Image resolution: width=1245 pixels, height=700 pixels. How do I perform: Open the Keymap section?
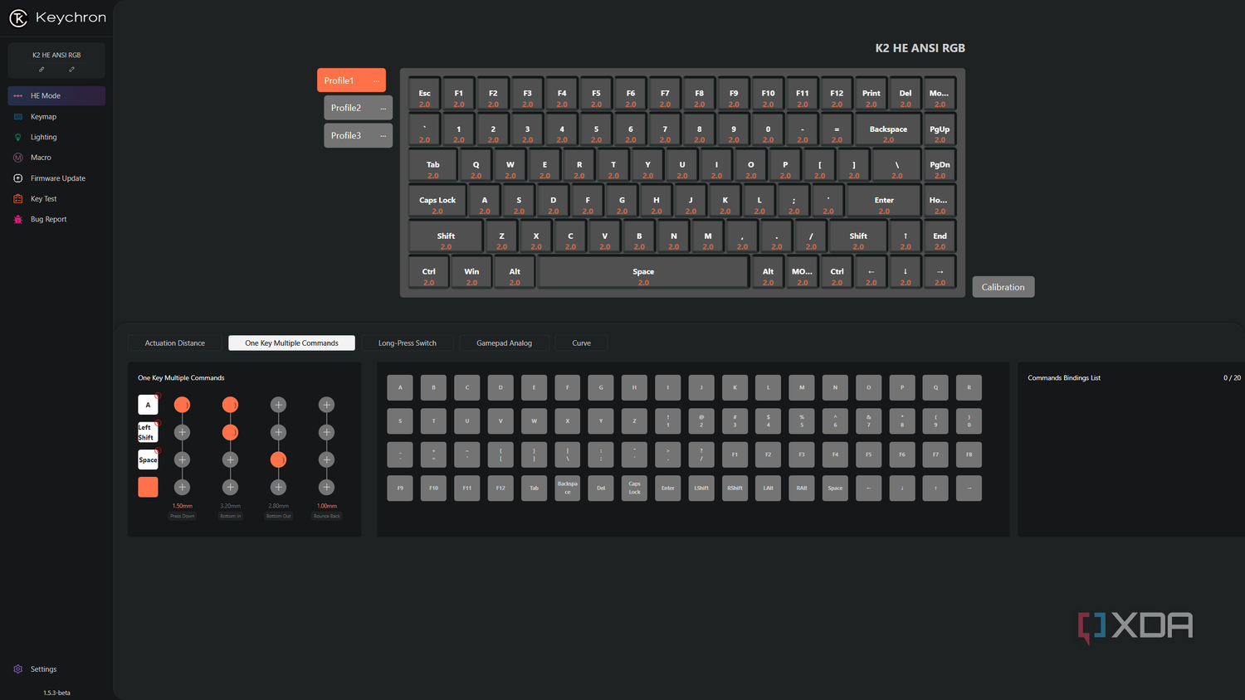tap(56, 116)
